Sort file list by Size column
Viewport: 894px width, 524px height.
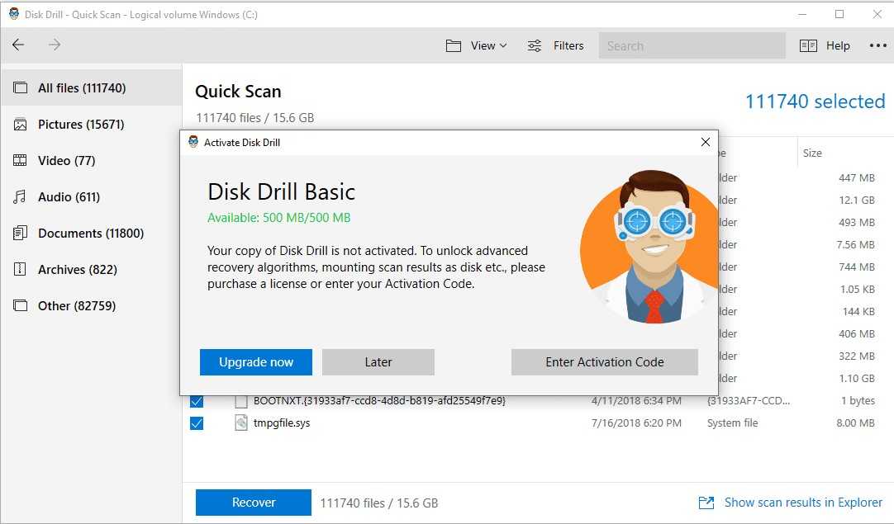click(x=812, y=153)
